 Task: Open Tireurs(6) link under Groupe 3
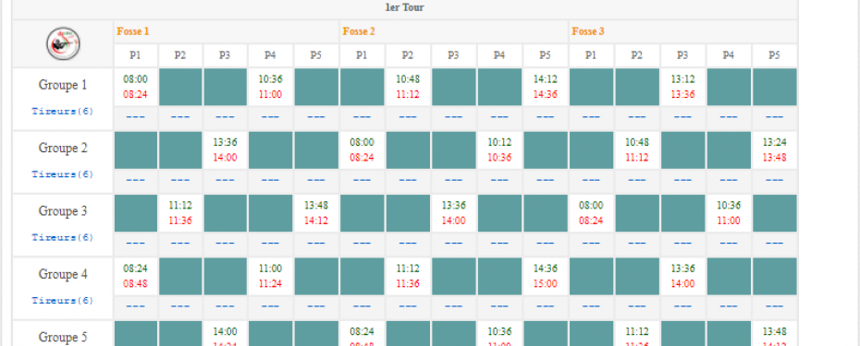pyautogui.click(x=63, y=238)
